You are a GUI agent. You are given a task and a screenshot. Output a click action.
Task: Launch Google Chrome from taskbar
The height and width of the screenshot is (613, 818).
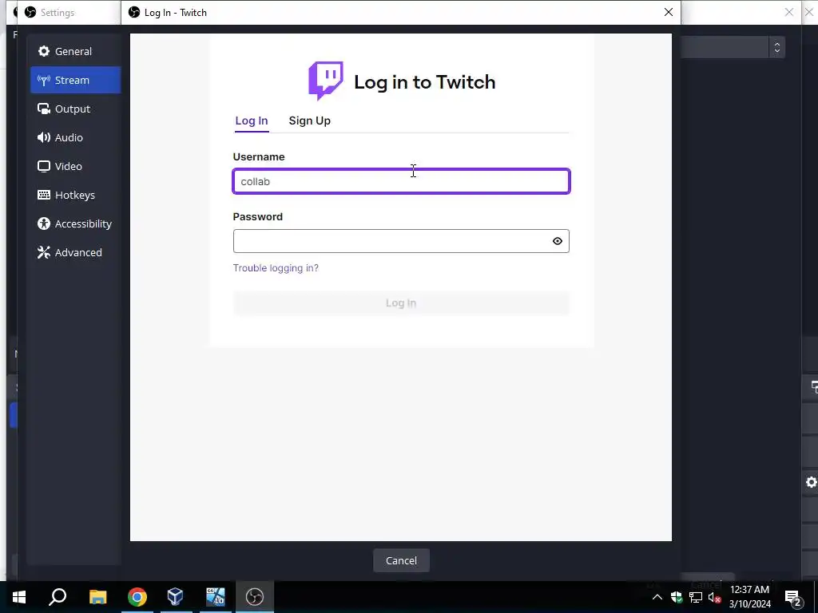click(x=137, y=597)
